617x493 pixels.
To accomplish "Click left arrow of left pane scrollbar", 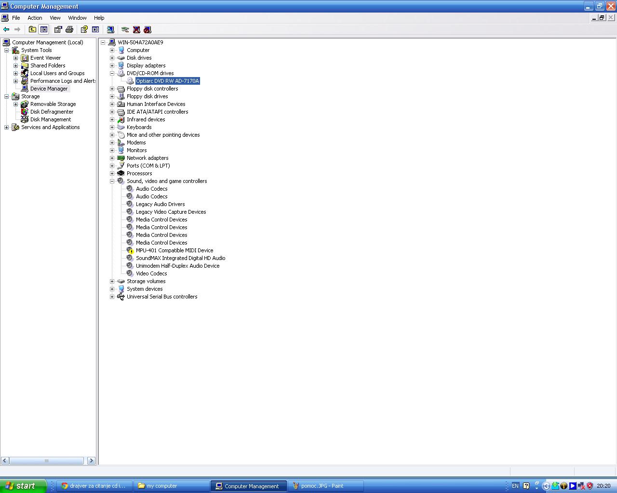I will point(5,461).
